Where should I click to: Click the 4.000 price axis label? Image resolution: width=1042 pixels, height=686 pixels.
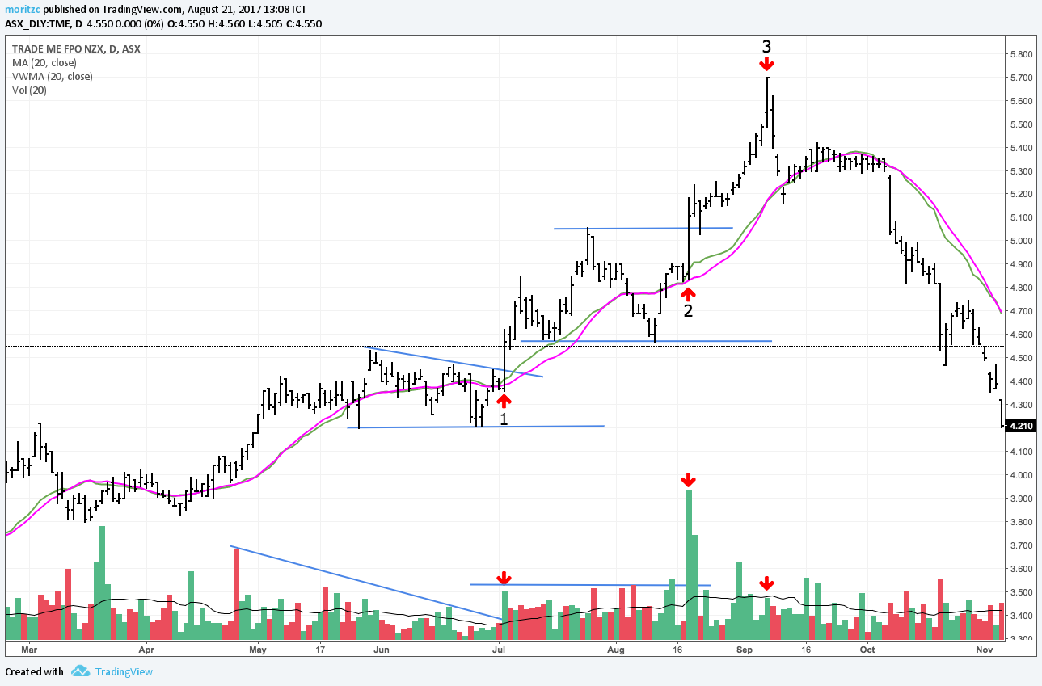[x=1022, y=475]
